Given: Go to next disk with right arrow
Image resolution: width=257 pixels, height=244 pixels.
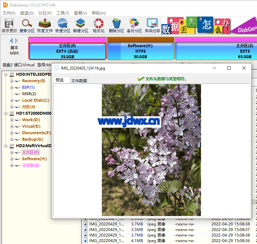Looking at the screenshot, I should pos(16,40).
